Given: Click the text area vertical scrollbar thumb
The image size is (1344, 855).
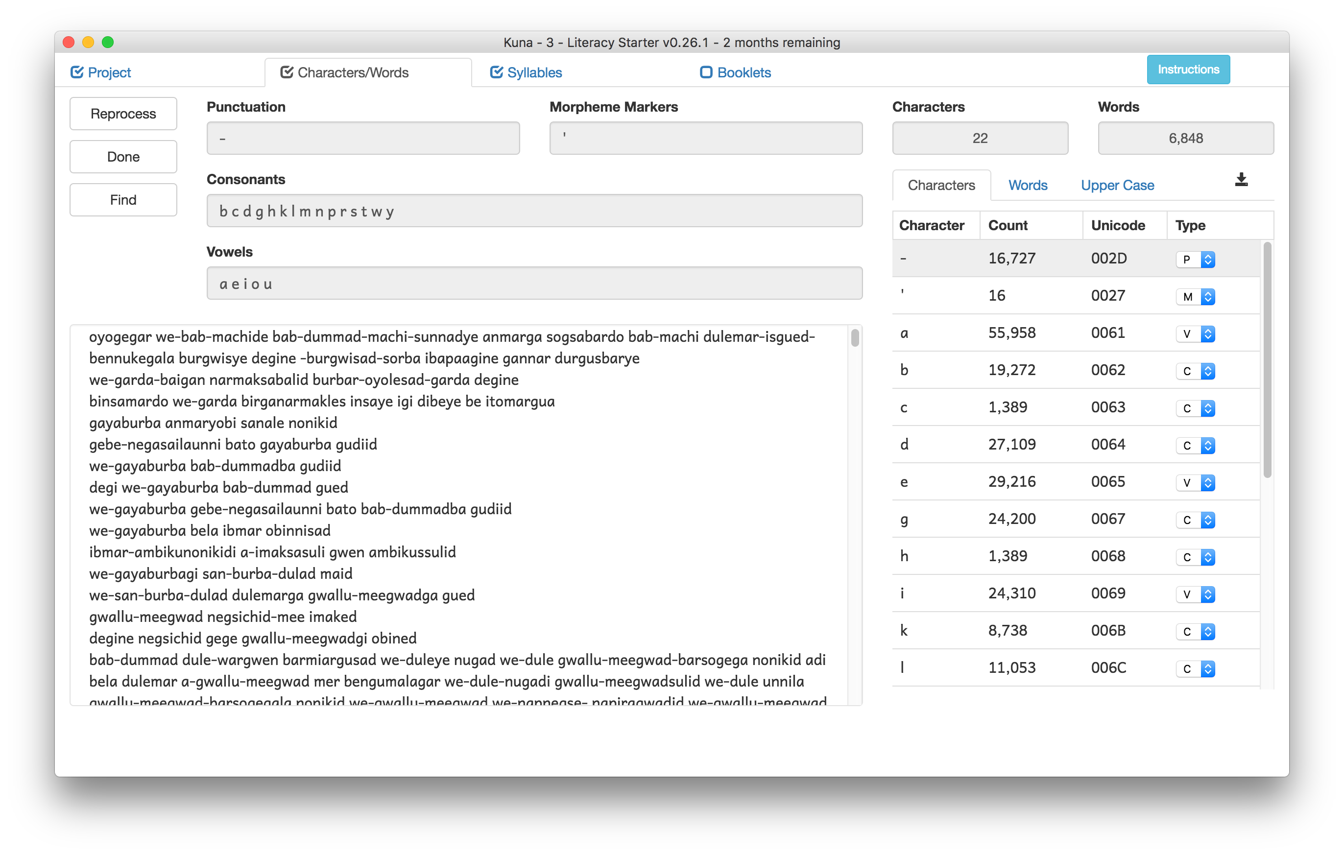Looking at the screenshot, I should [x=855, y=338].
